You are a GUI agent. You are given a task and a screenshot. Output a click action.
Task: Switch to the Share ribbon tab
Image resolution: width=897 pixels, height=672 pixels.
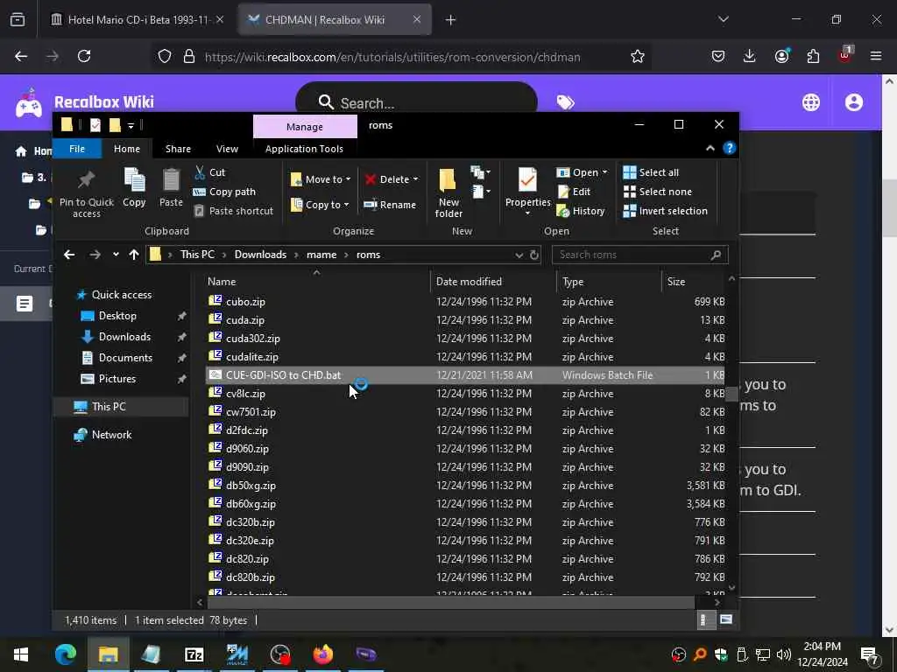(178, 149)
